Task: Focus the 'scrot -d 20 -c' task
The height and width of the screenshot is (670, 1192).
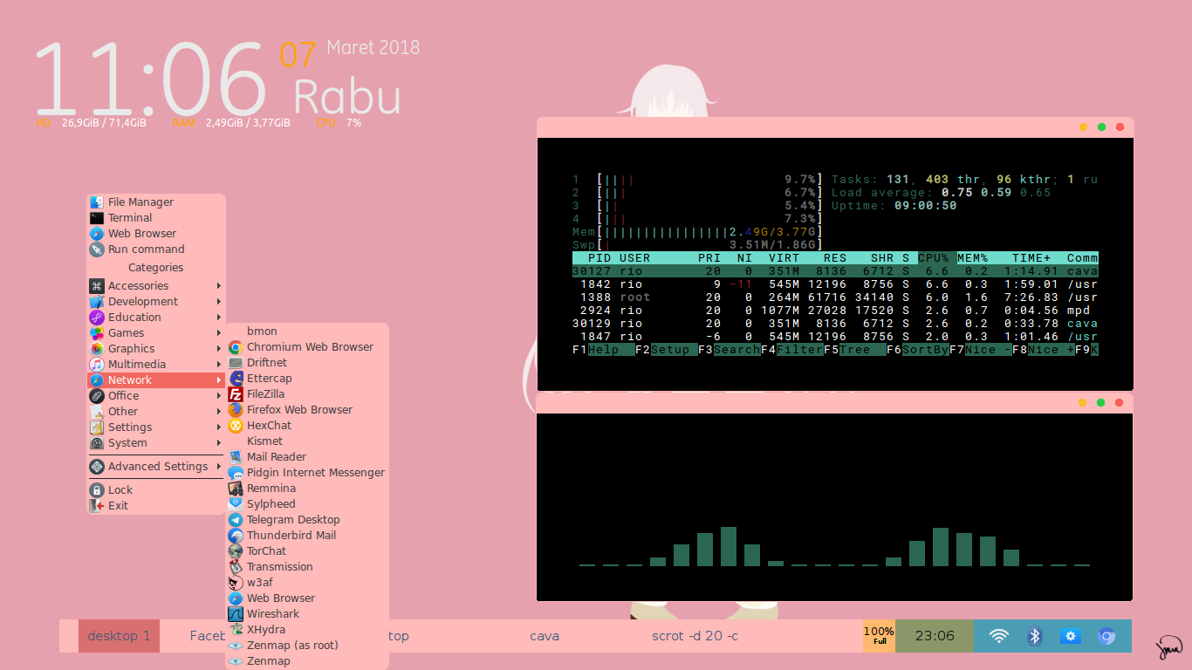Action: [x=695, y=636]
